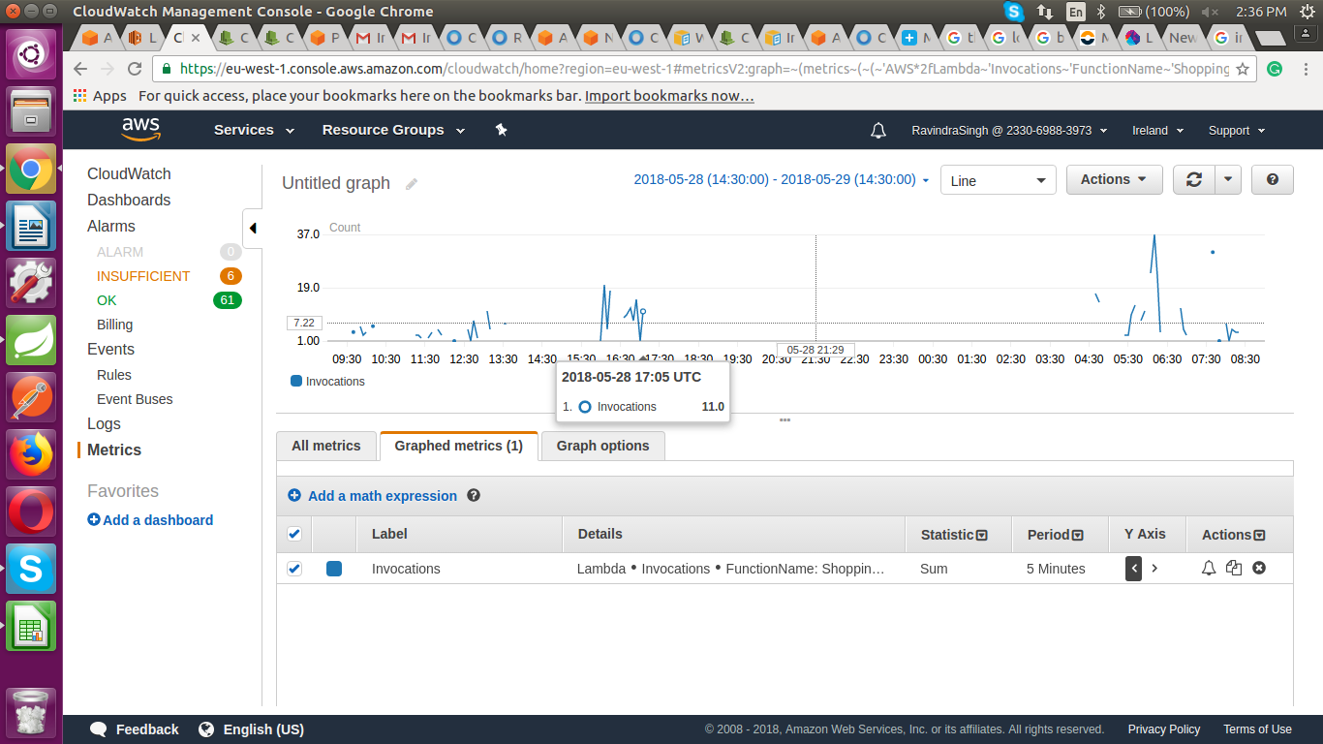This screenshot has height=744, width=1323.
Task: Go back in browser history
Action: 80,69
